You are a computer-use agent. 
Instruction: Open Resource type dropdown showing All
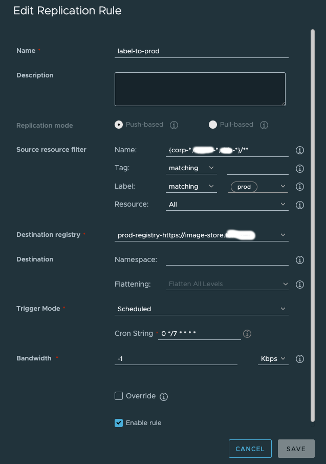[x=227, y=205]
